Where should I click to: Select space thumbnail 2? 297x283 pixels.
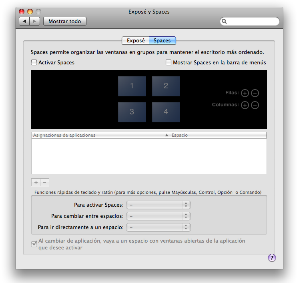[166, 86]
